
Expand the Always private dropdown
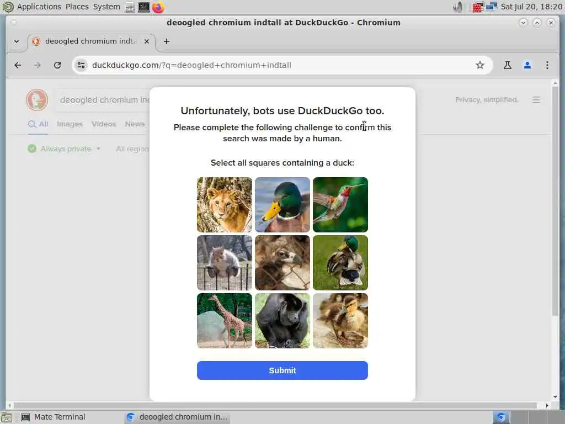pos(64,149)
